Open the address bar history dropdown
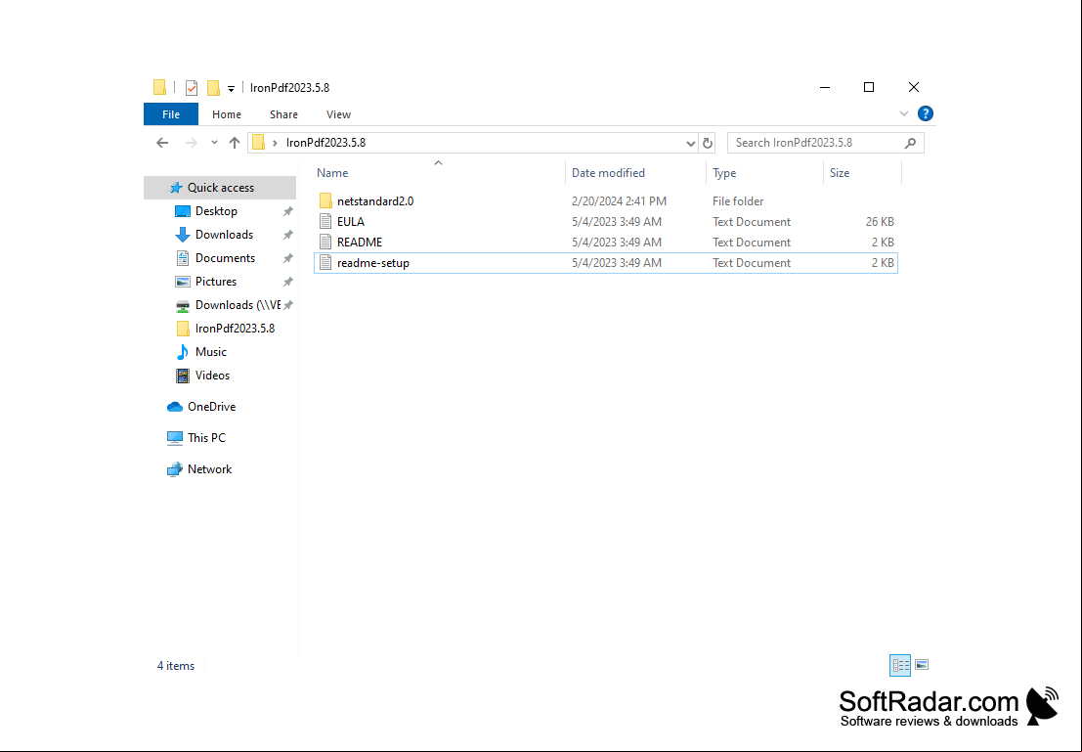1082x752 pixels. coord(690,143)
